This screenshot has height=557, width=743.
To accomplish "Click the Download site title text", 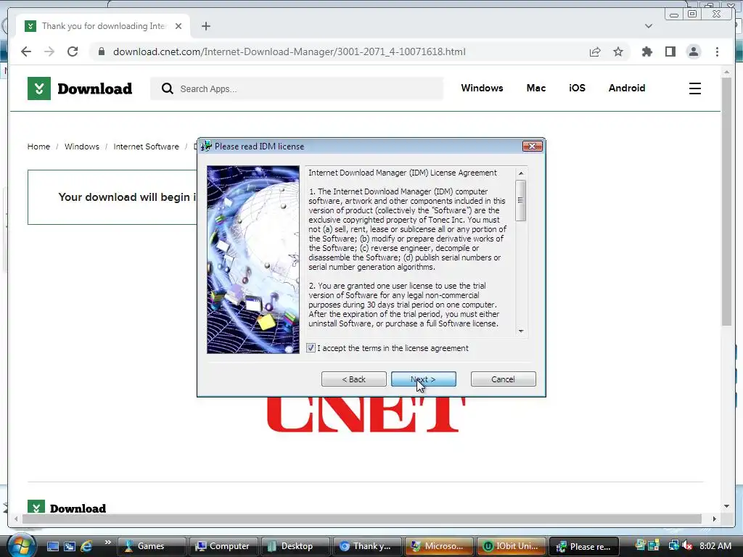I will tap(95, 88).
